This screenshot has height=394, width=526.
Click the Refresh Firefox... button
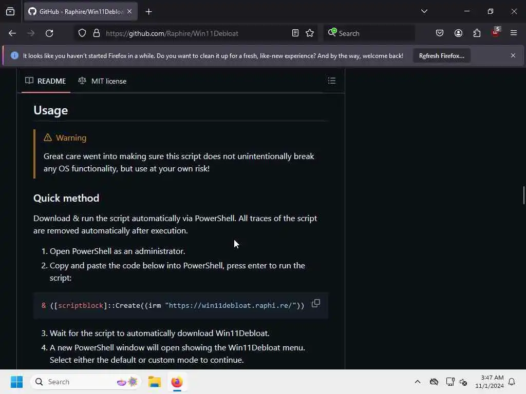(441, 56)
